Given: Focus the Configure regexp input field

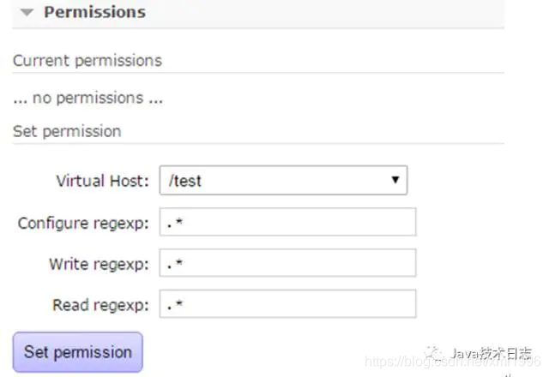Looking at the screenshot, I should (x=287, y=222).
